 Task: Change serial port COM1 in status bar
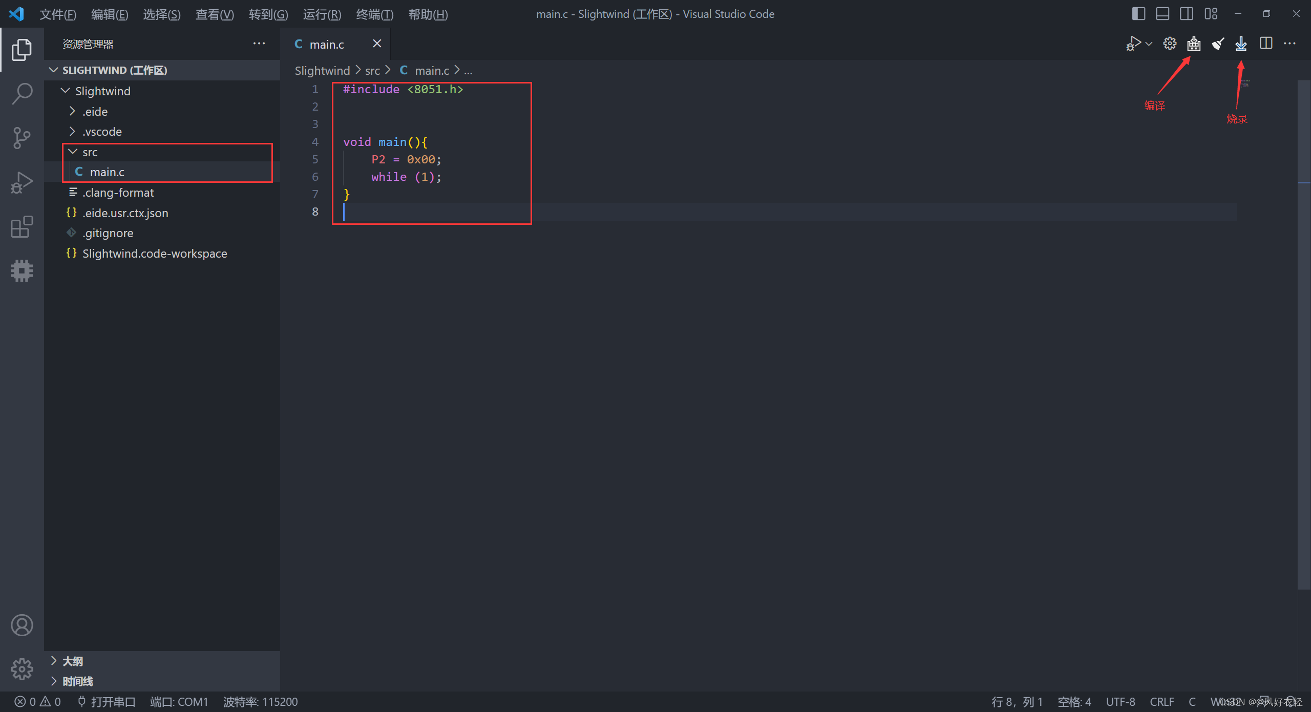pos(179,702)
